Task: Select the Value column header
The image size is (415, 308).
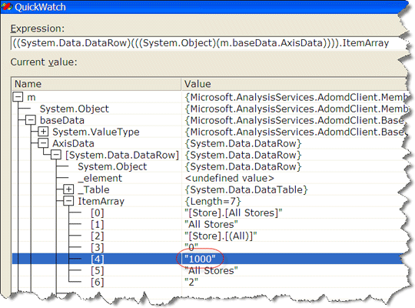Action: [x=294, y=84]
